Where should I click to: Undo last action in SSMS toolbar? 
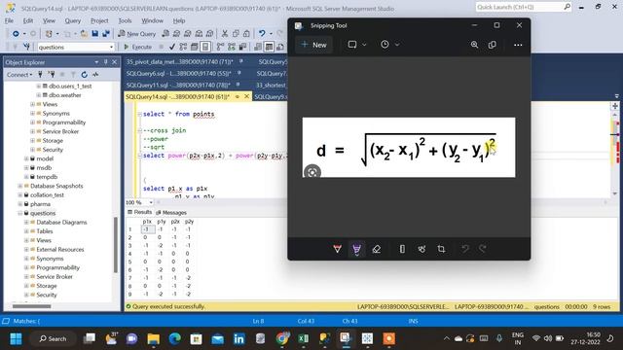click(x=262, y=34)
